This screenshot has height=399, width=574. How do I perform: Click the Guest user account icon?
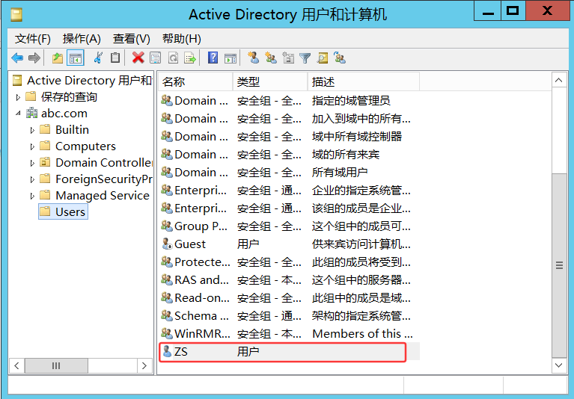(x=167, y=244)
